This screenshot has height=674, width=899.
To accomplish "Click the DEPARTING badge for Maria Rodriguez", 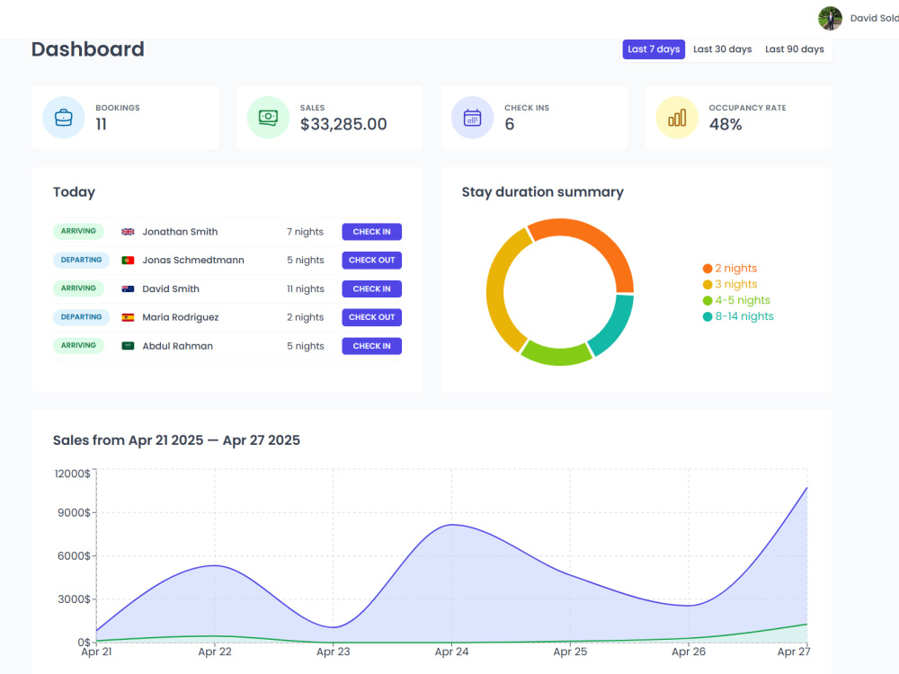I will coord(82,317).
